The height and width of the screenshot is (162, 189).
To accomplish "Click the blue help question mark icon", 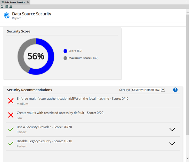I will 175,90.
